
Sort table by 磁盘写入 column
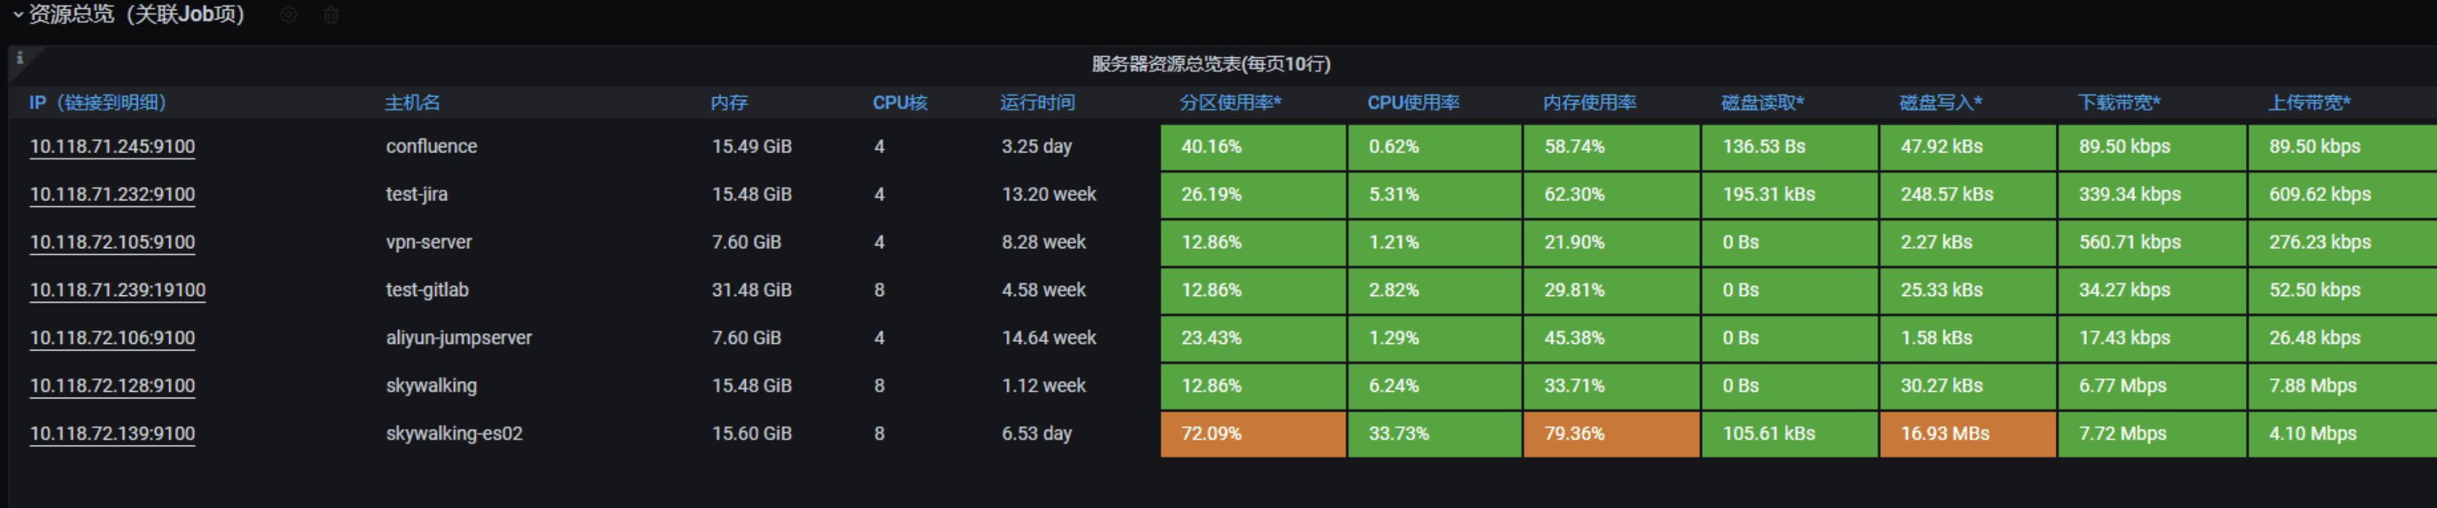tap(1940, 103)
